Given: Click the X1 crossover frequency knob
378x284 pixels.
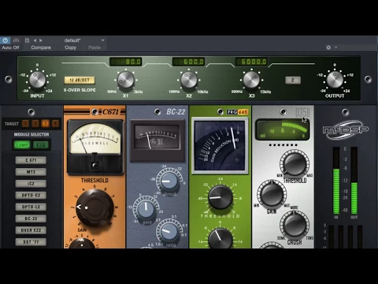Looking at the screenshot, I should (x=126, y=80).
